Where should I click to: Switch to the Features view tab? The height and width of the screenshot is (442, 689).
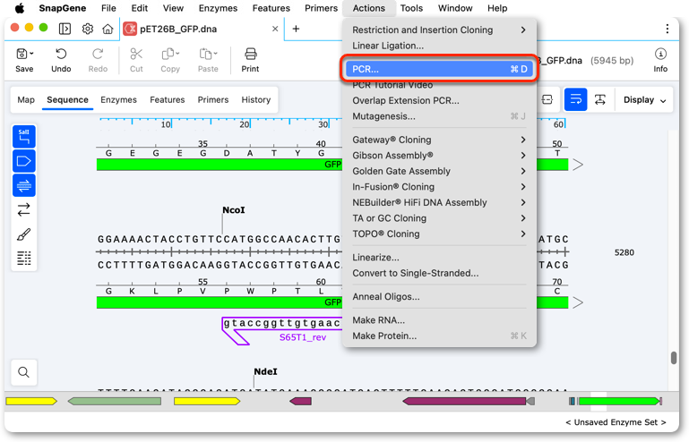167,99
